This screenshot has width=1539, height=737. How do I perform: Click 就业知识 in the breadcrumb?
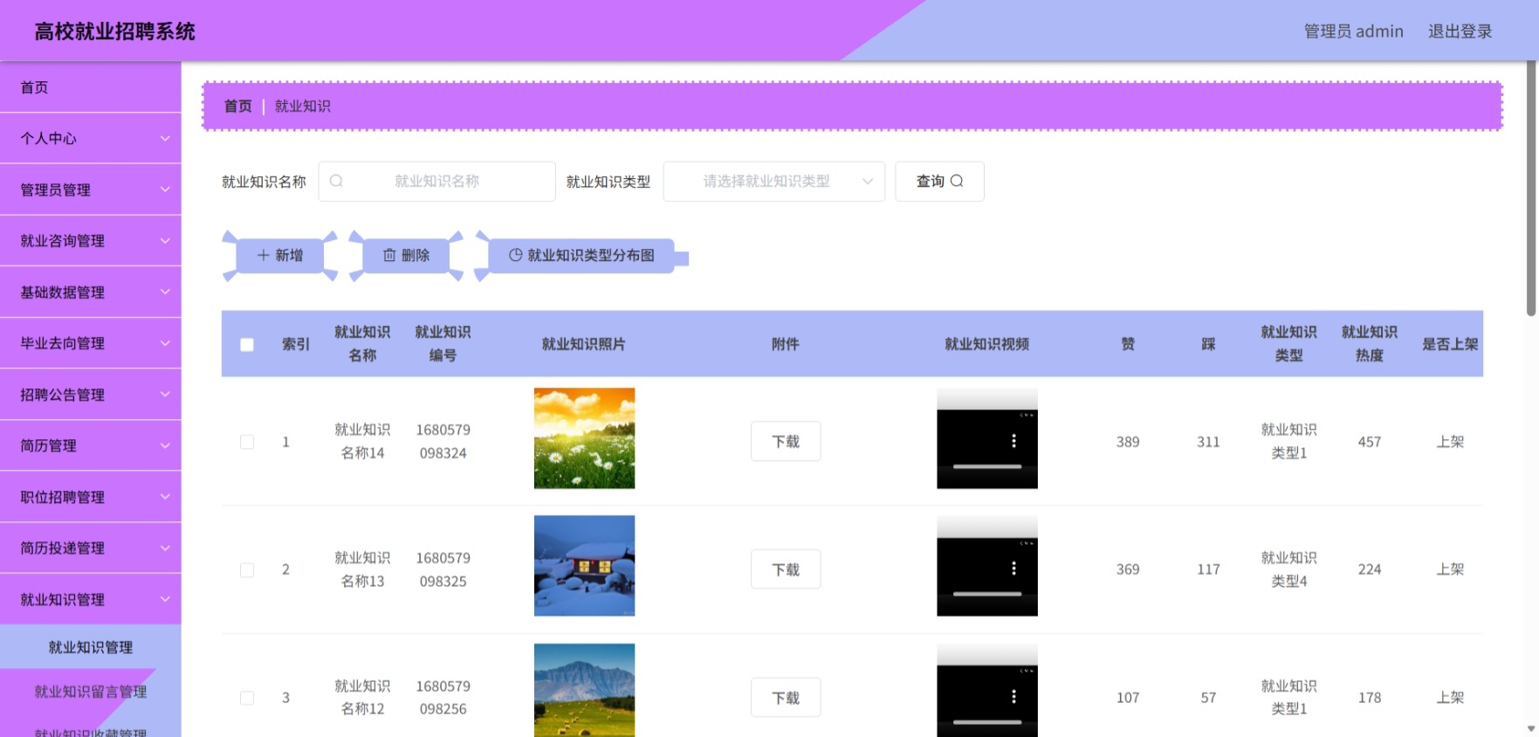(x=303, y=106)
